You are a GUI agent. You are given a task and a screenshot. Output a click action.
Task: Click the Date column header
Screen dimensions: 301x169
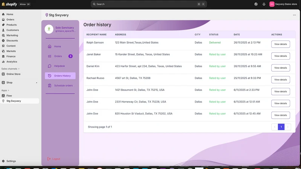(237, 35)
